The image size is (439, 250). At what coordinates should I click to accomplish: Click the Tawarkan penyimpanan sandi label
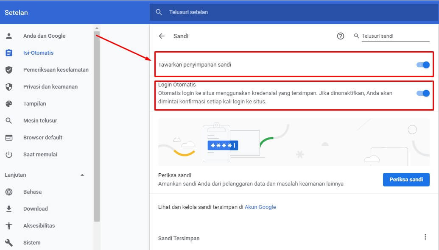click(195, 65)
